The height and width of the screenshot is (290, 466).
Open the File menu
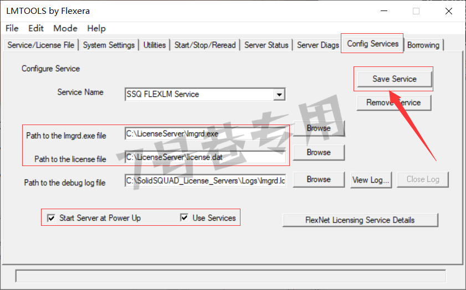pyautogui.click(x=12, y=28)
